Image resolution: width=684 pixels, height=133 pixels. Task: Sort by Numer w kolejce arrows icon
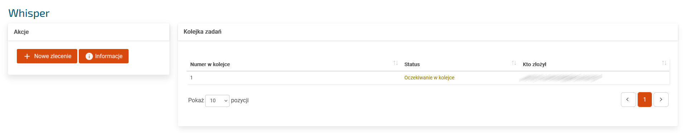click(x=395, y=63)
